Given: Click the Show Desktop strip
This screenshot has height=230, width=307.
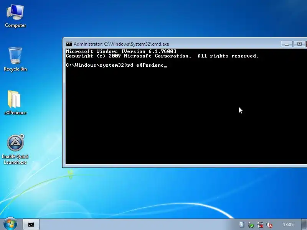Looking at the screenshot, I should tap(304, 225).
